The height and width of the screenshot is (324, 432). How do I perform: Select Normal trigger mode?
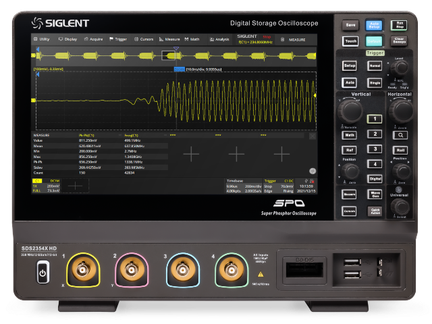point(375,65)
